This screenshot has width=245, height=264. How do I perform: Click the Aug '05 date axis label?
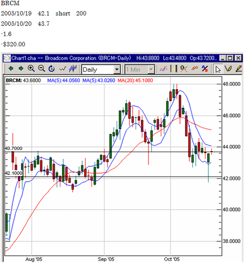[34, 259]
